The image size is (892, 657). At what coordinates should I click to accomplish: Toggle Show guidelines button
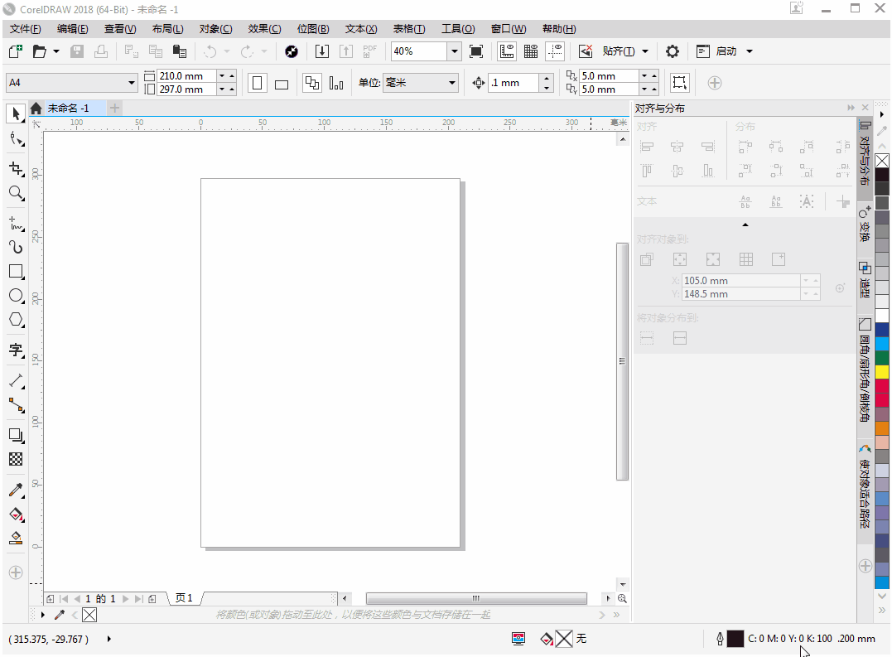click(x=555, y=51)
